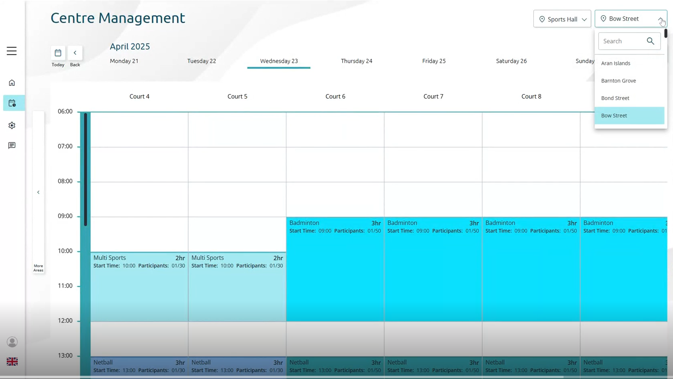Open the messages chat icon

(x=12, y=145)
